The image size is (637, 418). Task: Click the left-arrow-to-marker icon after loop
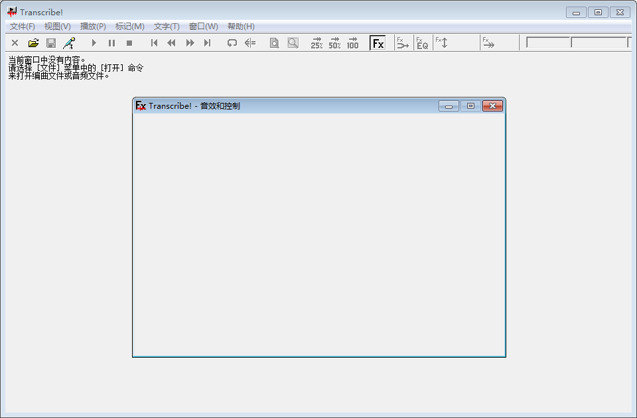tap(250, 42)
